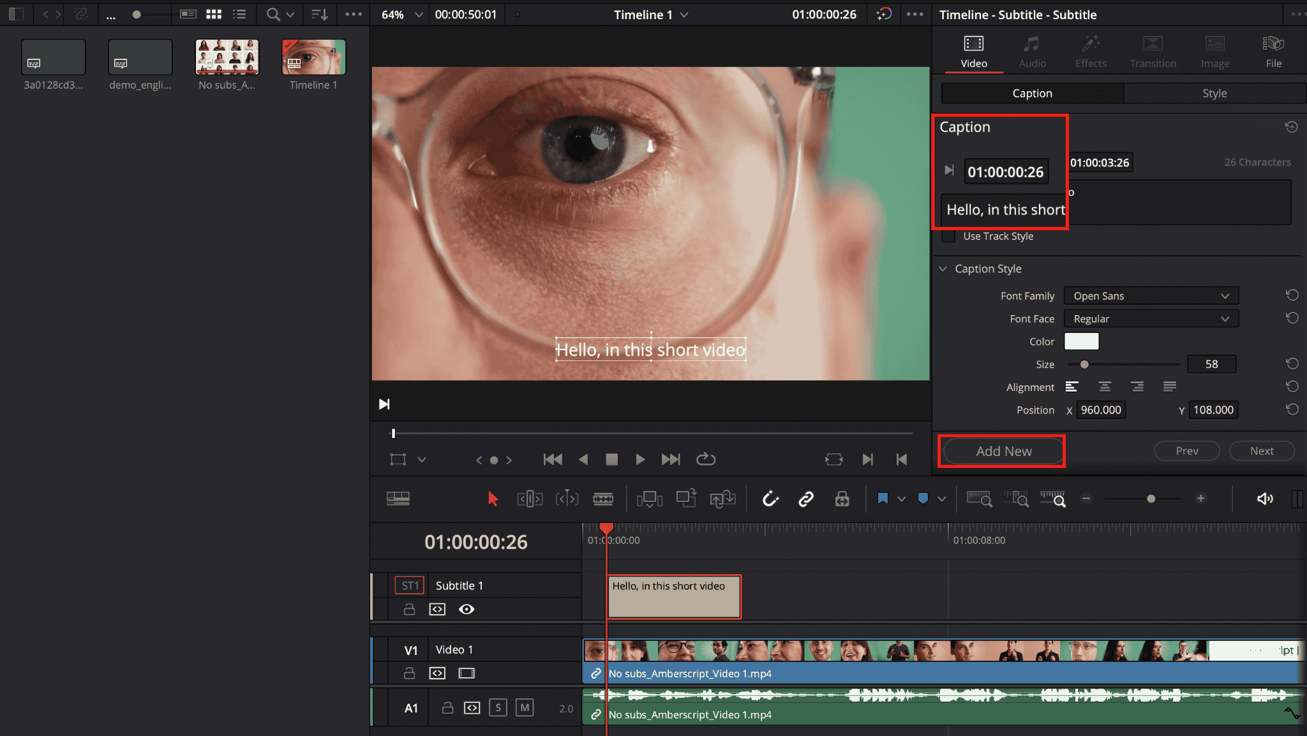Click the Match Frame icon

coord(833,459)
